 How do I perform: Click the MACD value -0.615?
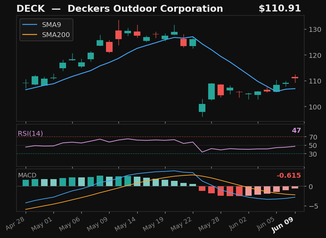288,175
